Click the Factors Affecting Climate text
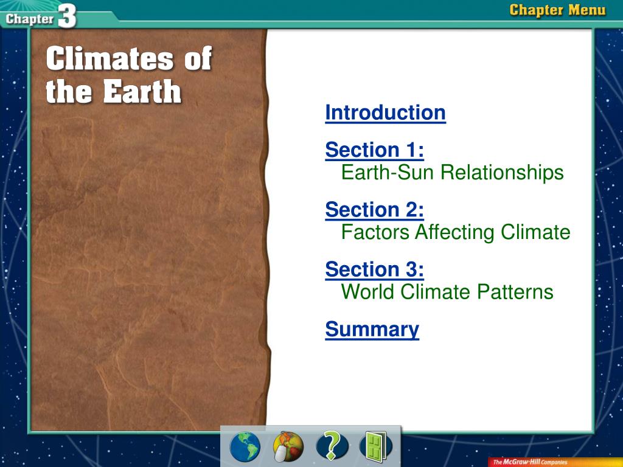 point(456,232)
